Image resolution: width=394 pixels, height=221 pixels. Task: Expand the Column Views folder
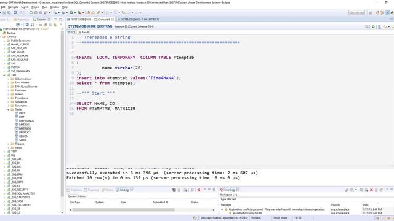[x=9, y=79]
